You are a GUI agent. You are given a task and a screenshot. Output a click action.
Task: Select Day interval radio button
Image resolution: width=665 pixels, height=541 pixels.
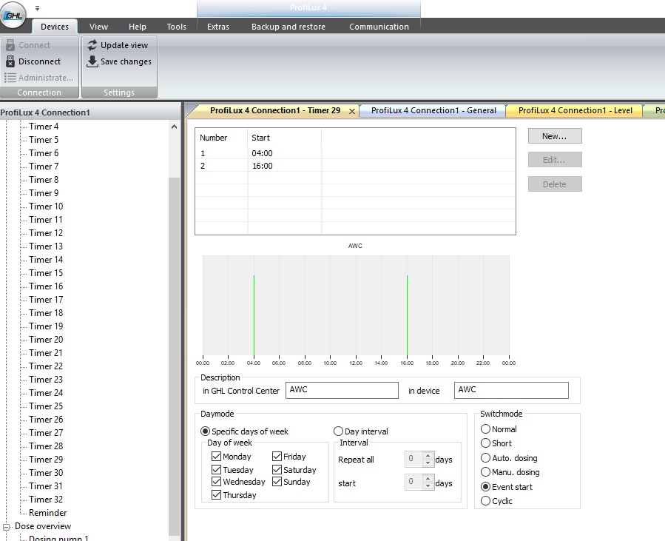[x=338, y=431]
